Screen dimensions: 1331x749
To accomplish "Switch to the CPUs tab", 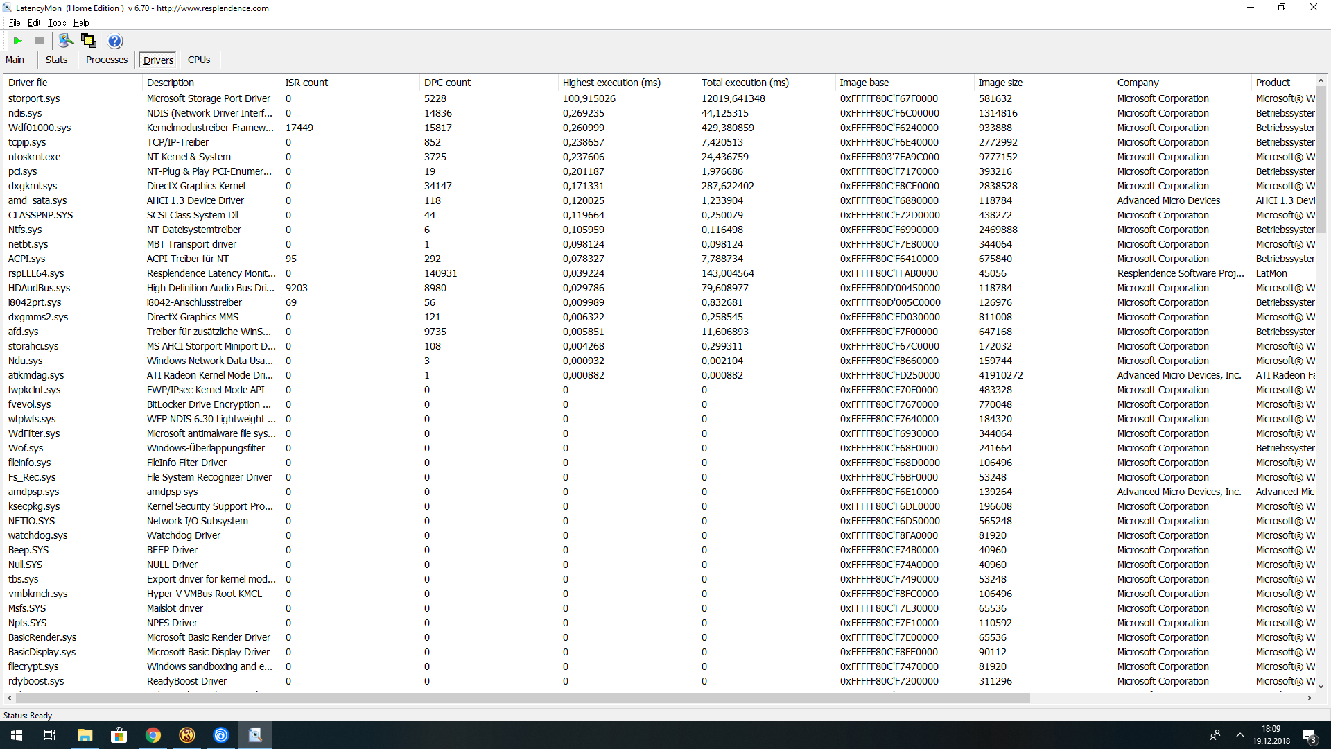I will 199,60.
